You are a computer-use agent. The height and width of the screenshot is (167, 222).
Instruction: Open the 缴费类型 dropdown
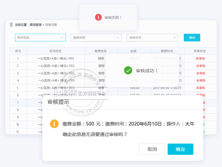point(96,38)
